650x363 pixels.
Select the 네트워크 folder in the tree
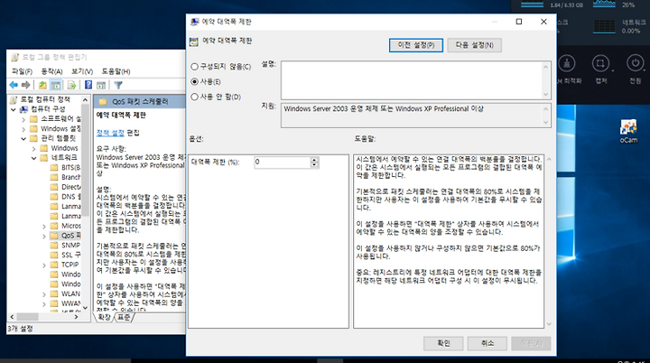tap(59, 158)
